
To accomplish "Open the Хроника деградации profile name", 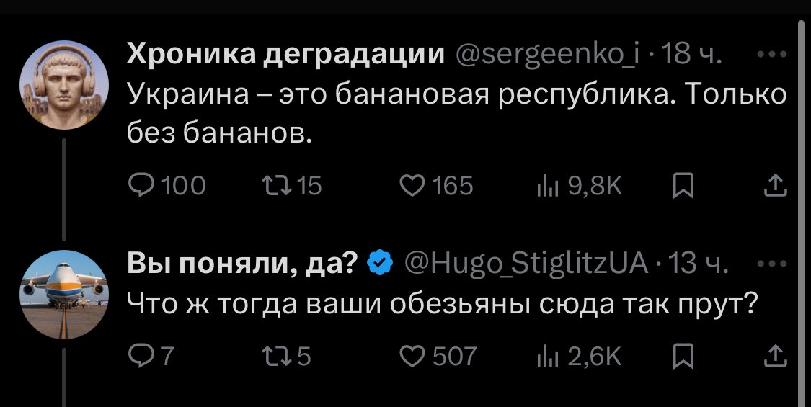I will pos(285,54).
